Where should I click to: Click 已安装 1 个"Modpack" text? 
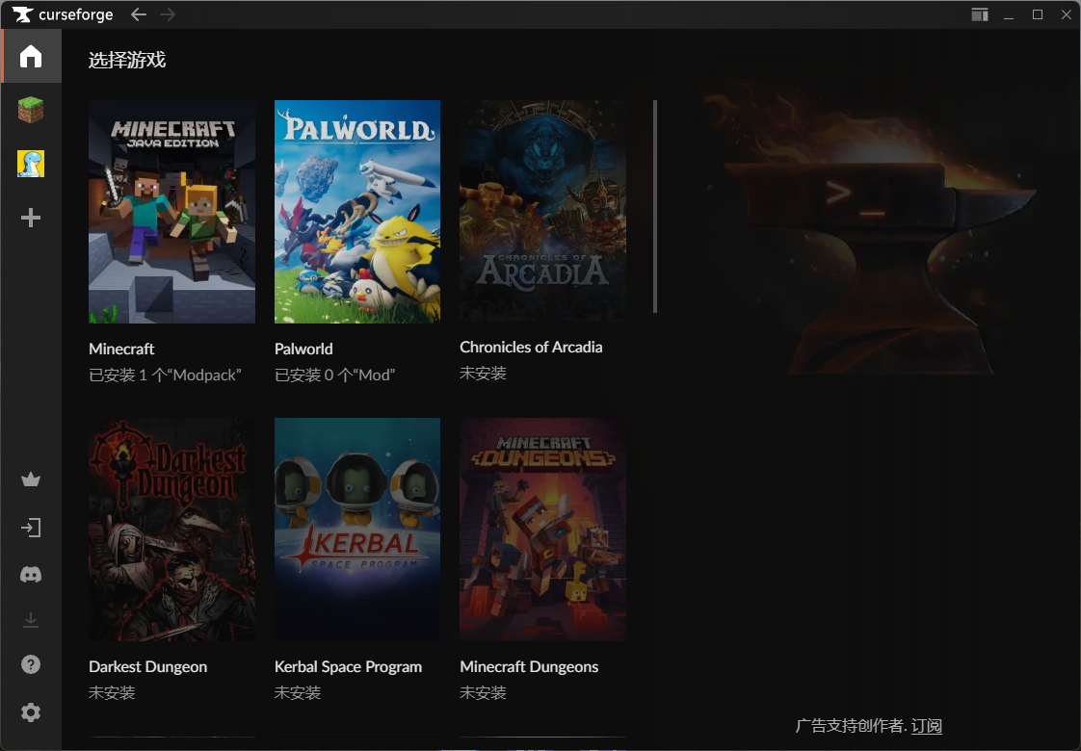(165, 375)
